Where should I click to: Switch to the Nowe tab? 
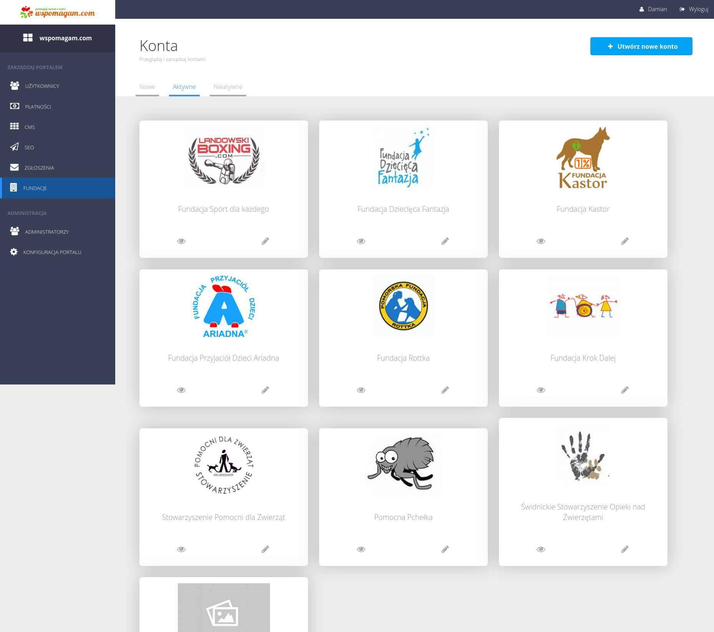tap(147, 87)
